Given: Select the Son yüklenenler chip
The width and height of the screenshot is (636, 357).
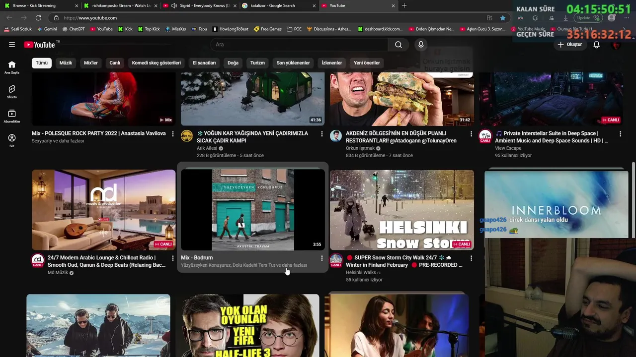Looking at the screenshot, I should coord(293,63).
